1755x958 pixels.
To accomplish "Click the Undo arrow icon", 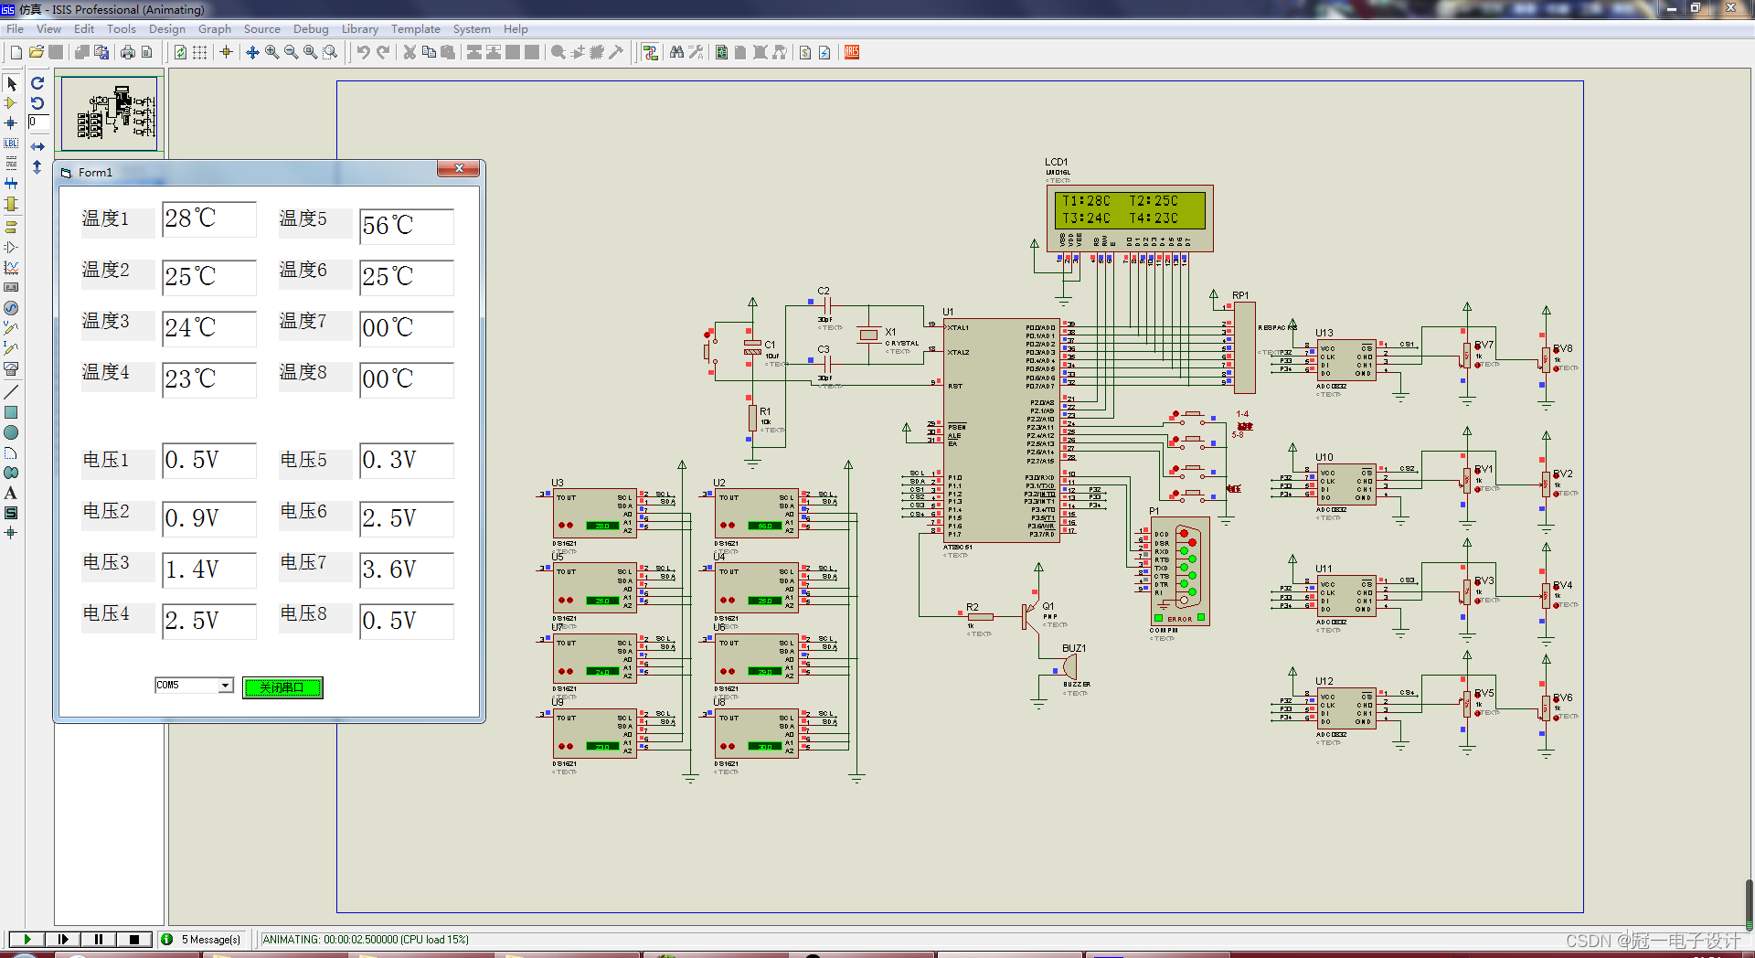I will click(363, 52).
